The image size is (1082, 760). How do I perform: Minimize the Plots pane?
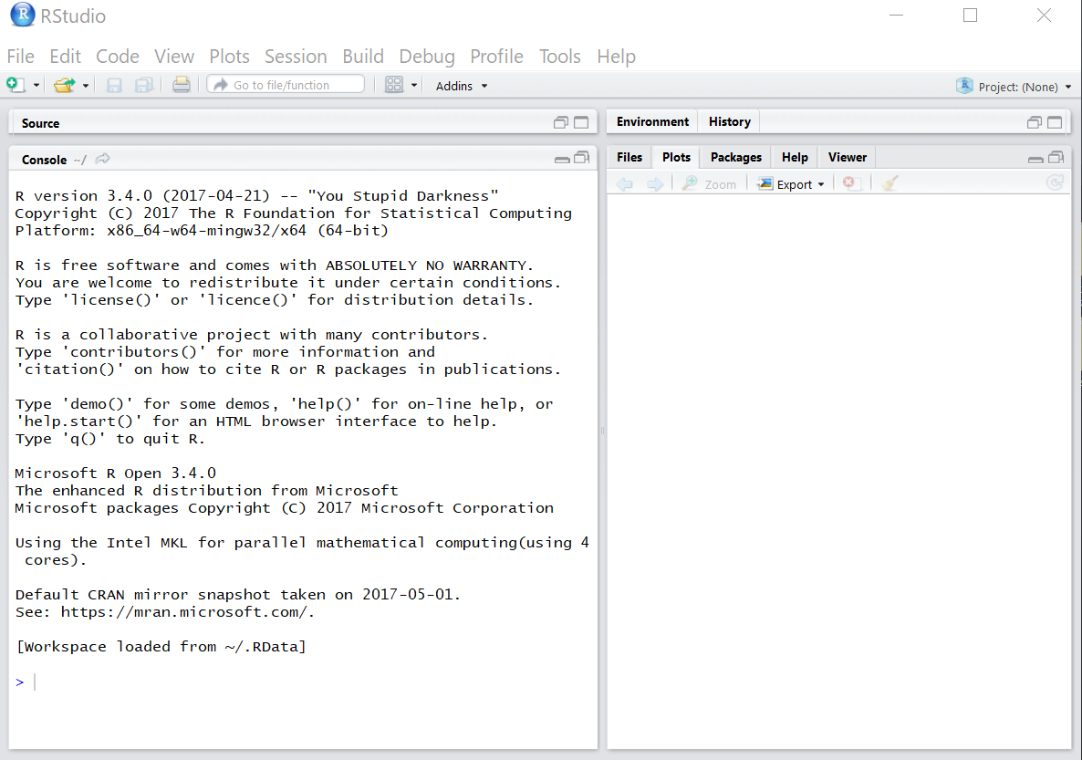(x=1035, y=160)
